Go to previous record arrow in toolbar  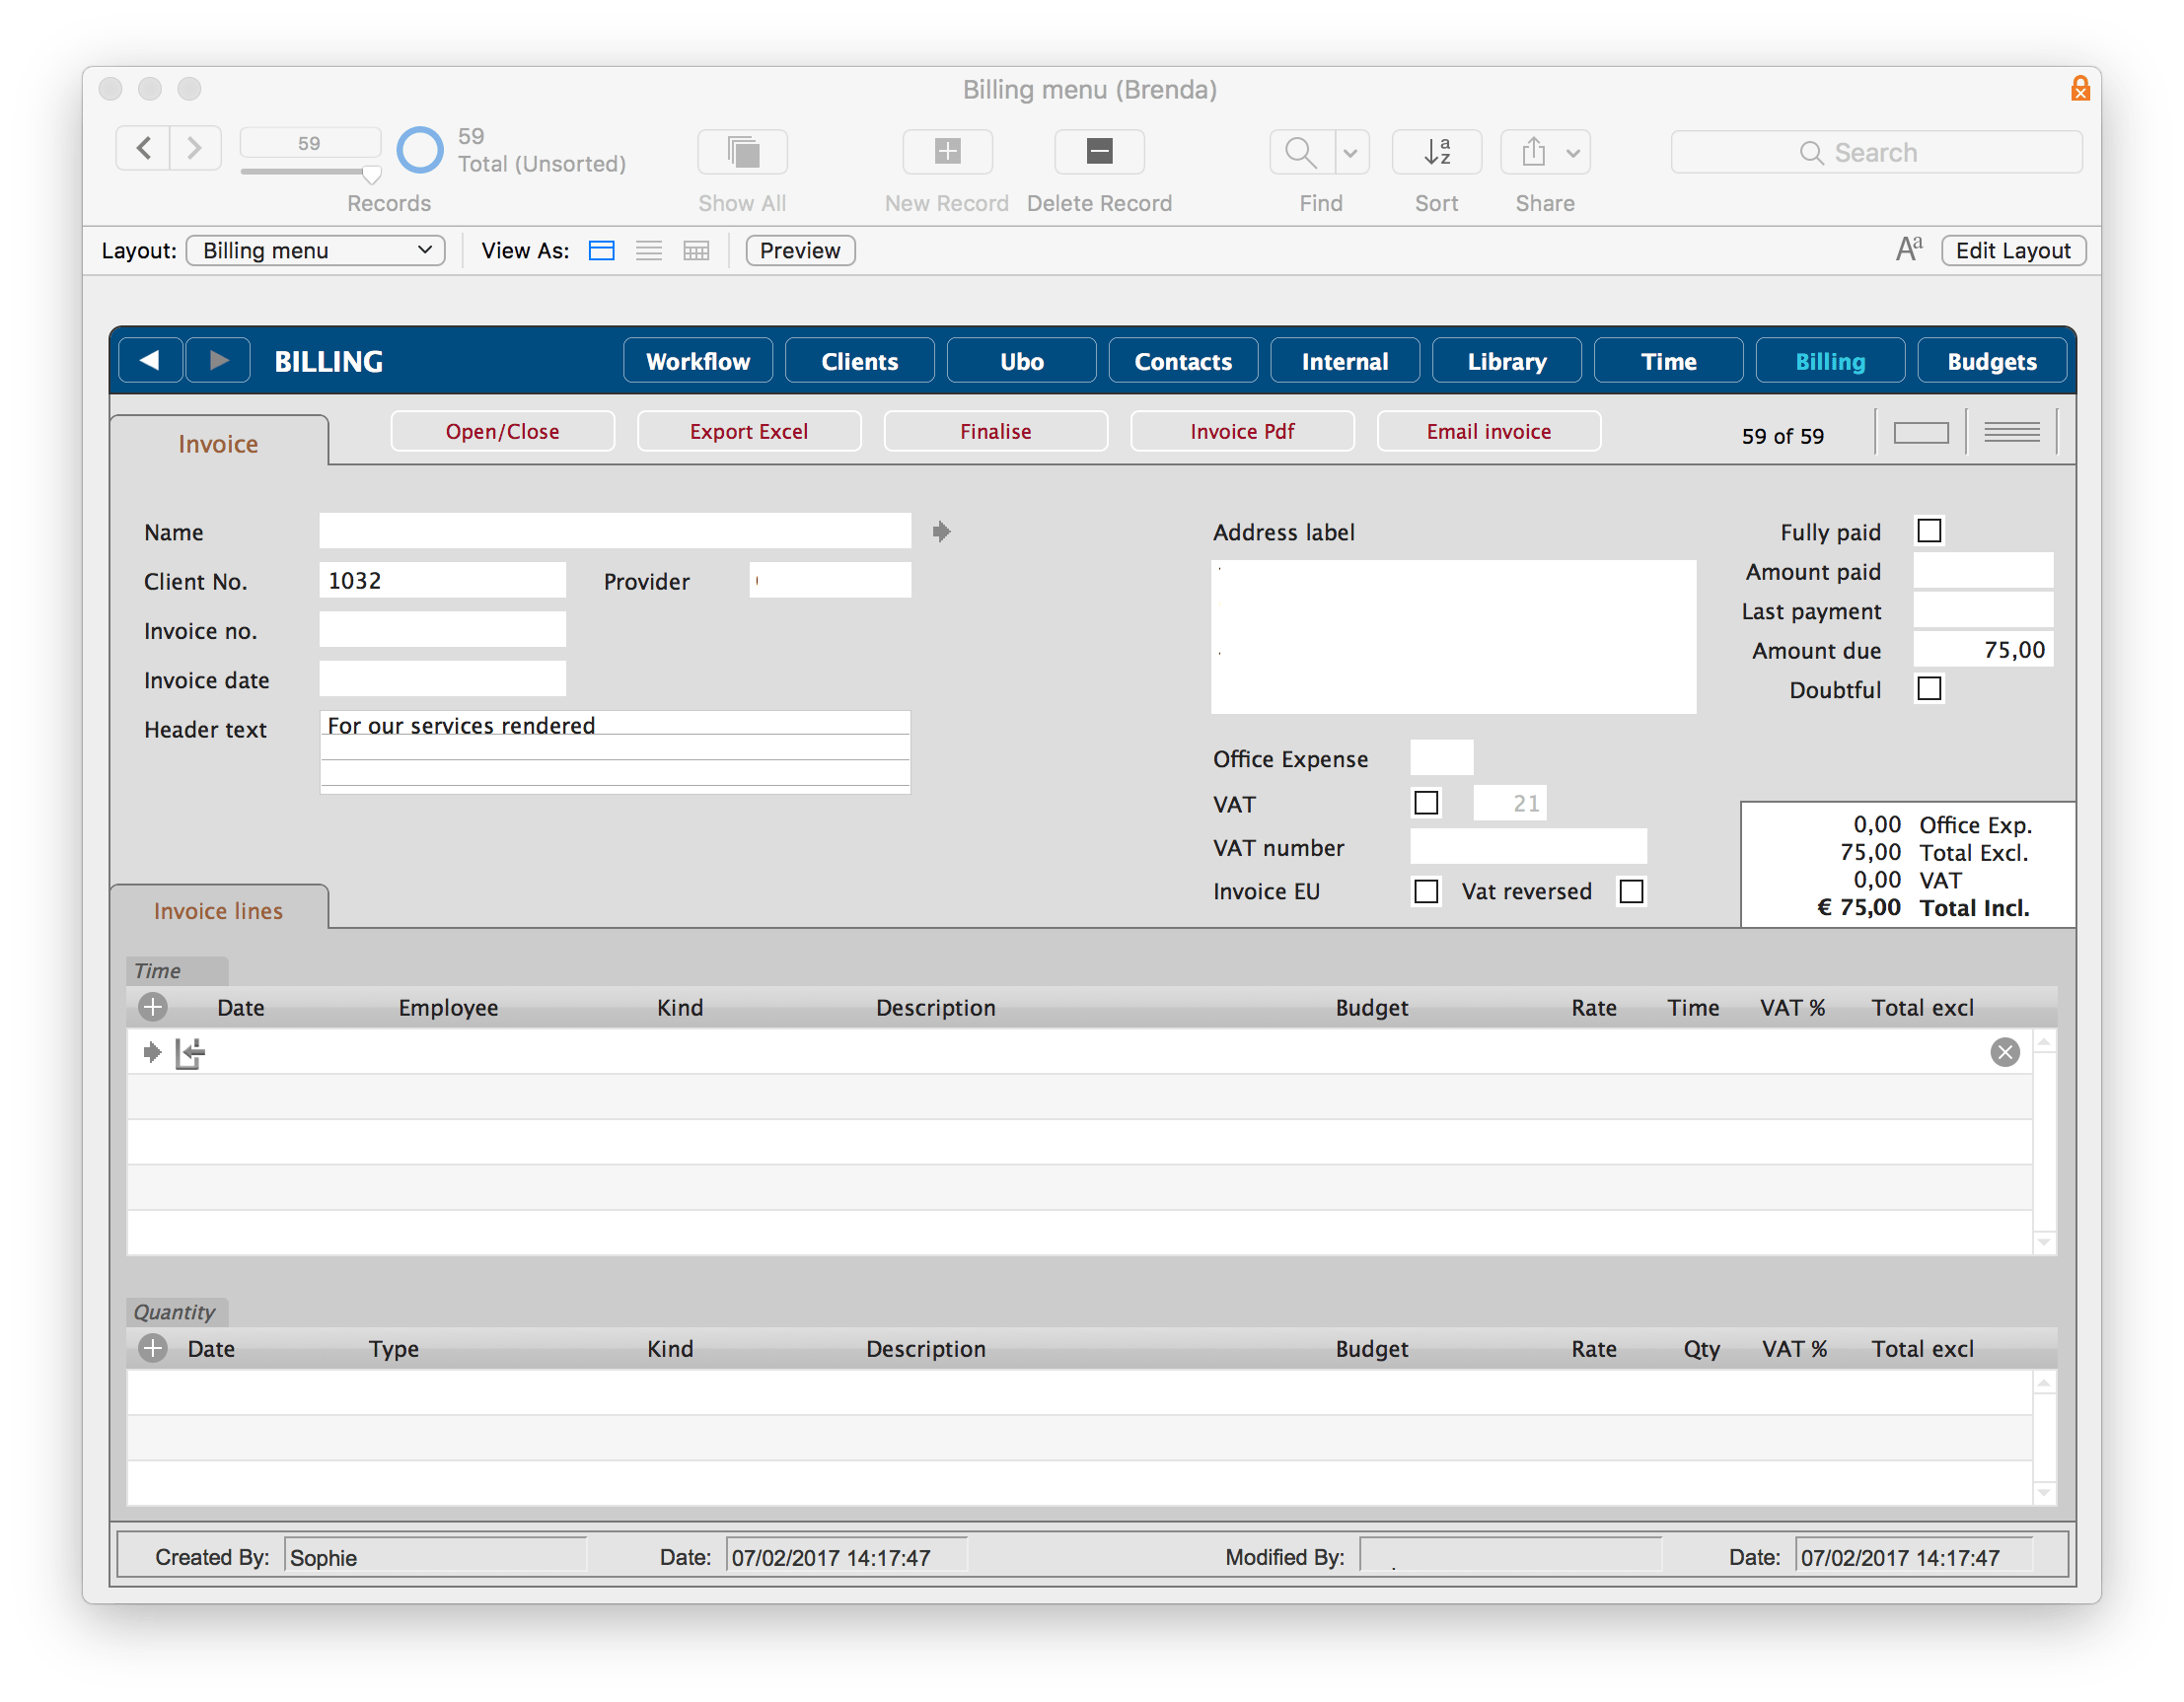(143, 149)
